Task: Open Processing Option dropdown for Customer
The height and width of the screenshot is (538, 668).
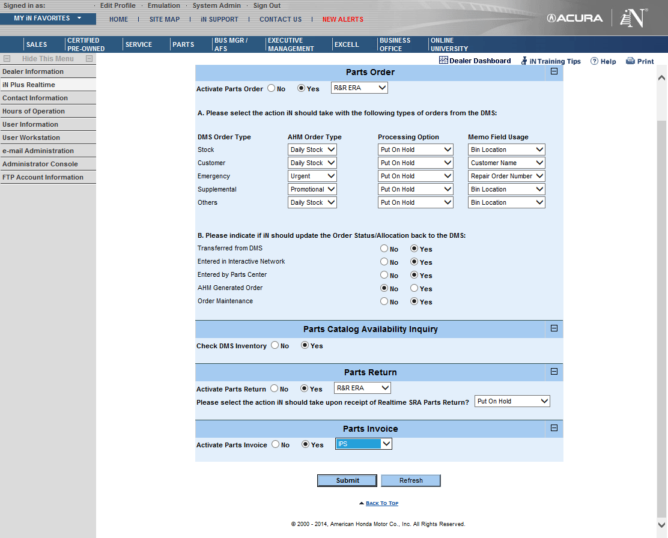Action: coord(415,163)
